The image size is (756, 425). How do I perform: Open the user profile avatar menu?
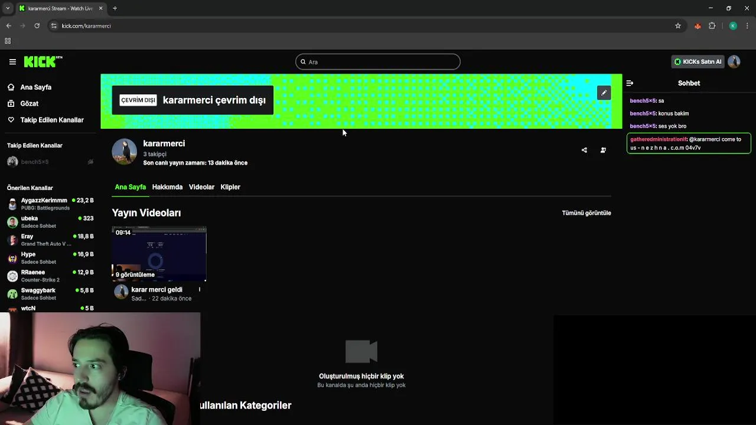click(x=734, y=61)
